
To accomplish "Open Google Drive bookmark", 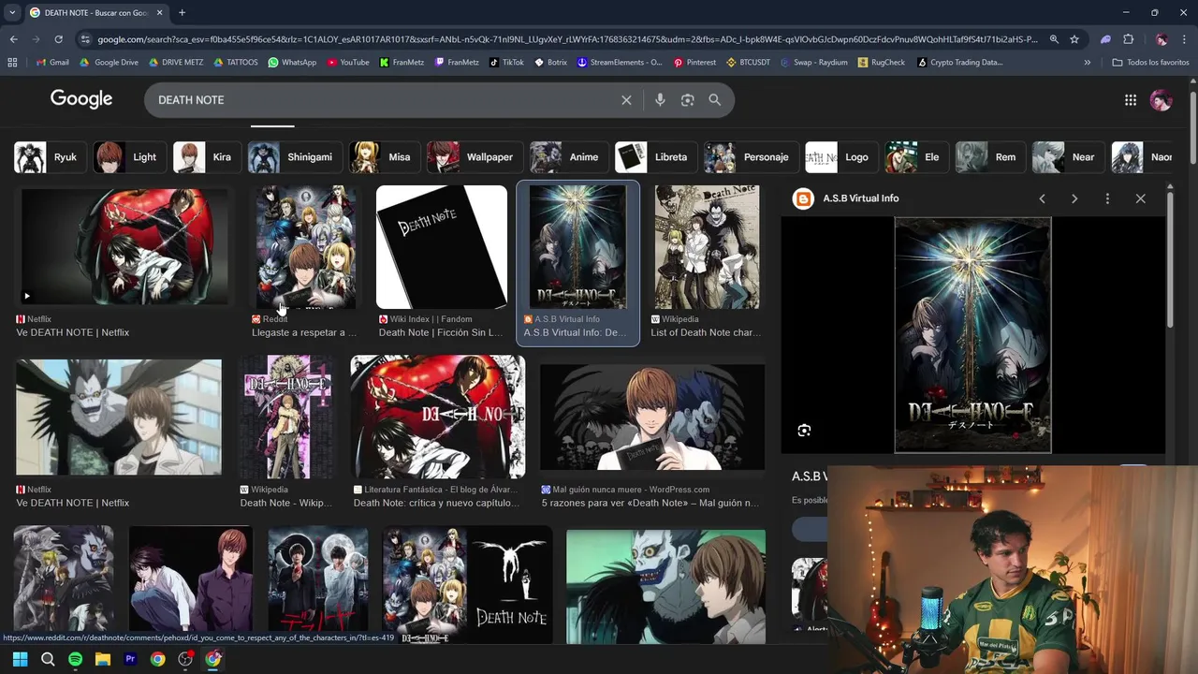I will tap(109, 63).
